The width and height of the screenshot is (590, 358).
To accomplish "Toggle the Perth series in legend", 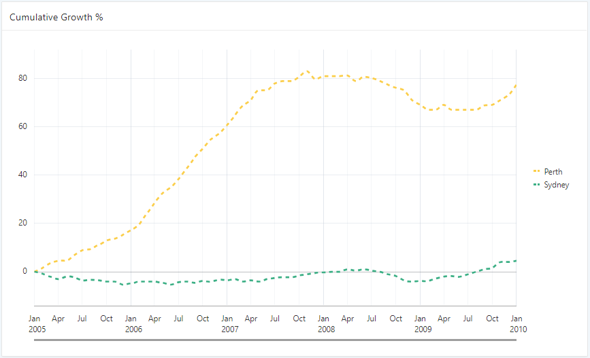I will 553,172.
